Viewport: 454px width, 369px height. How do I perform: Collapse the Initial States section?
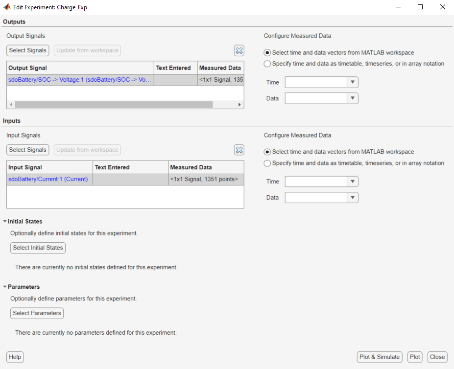pyautogui.click(x=5, y=221)
